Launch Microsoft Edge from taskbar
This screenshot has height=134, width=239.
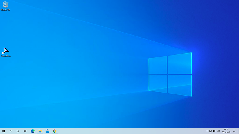pos(33,131)
